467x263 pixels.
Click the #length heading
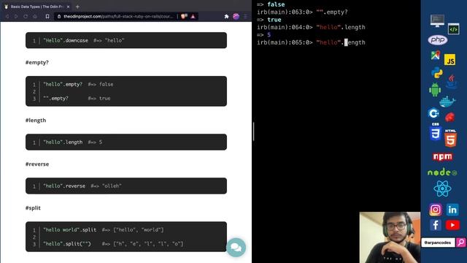coord(36,120)
